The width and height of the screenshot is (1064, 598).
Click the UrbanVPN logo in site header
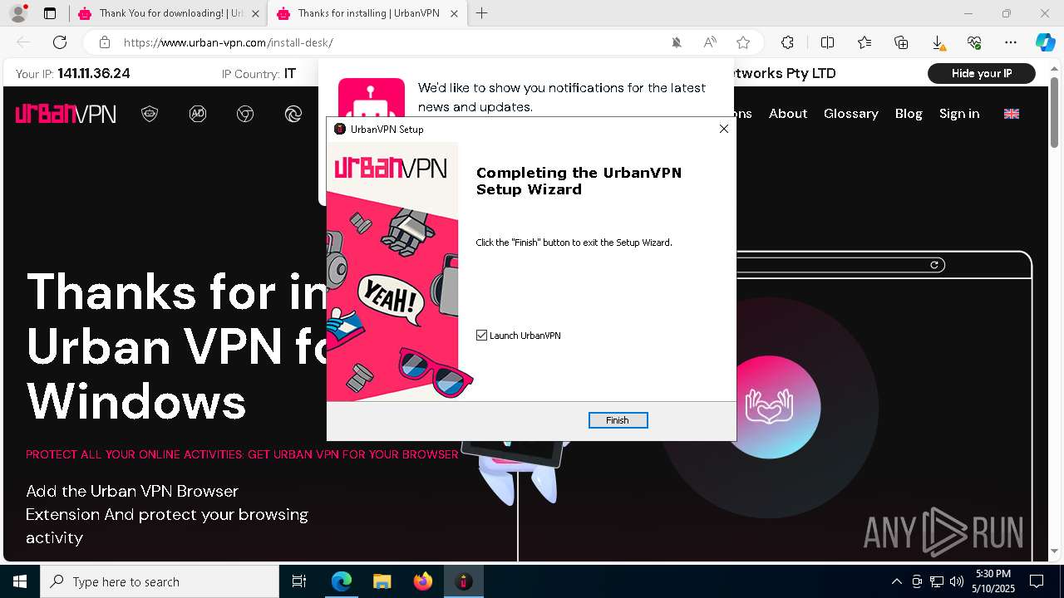click(x=66, y=114)
